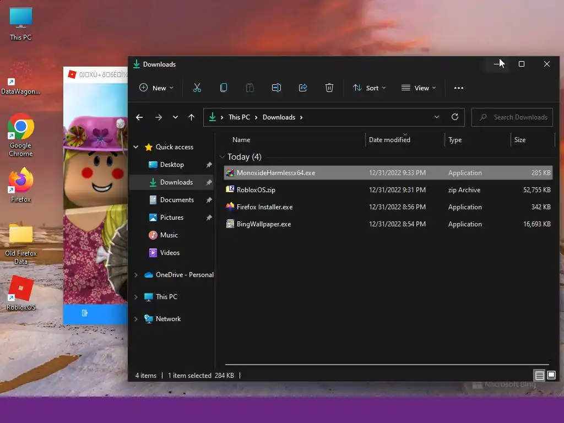Click chevron after Downloads in address bar
This screenshot has width=564, height=423.
tap(301, 117)
